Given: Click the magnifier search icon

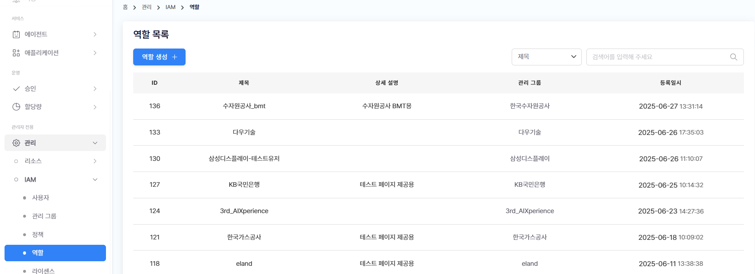Looking at the screenshot, I should (733, 57).
